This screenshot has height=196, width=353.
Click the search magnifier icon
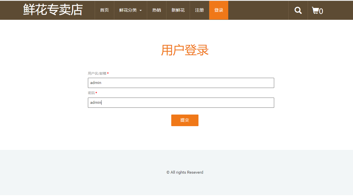coord(298,10)
